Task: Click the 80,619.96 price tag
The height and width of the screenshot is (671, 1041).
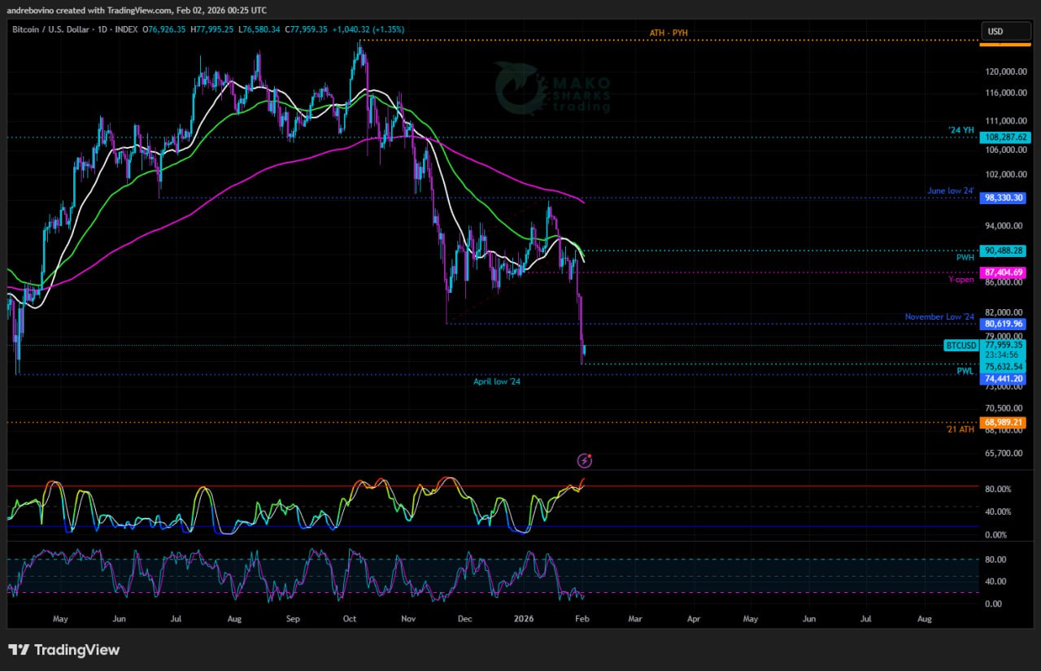Action: click(1003, 324)
